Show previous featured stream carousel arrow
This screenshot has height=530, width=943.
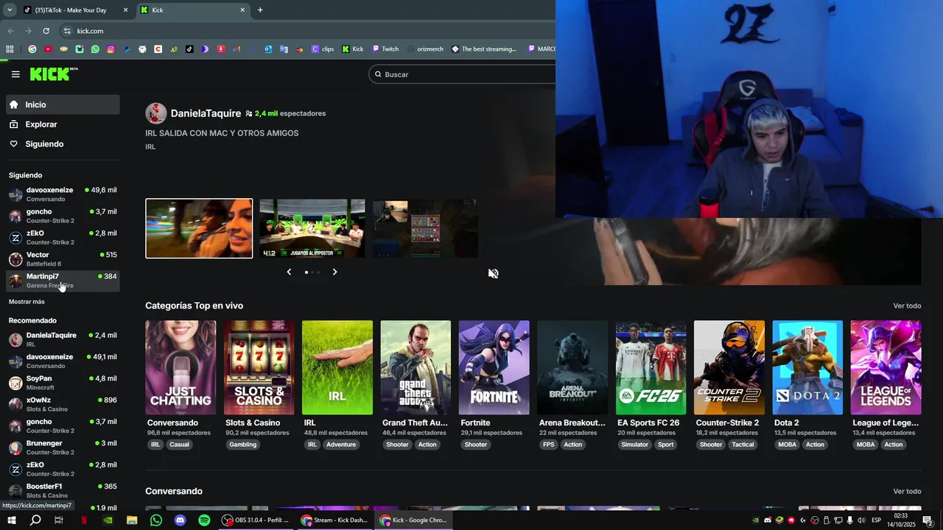click(x=289, y=272)
